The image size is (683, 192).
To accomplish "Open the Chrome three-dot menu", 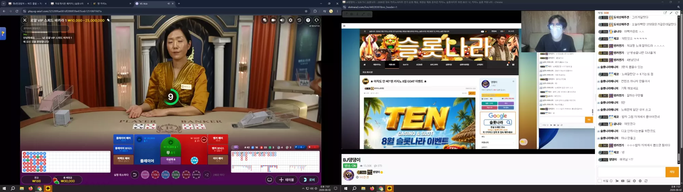I will [337, 11].
